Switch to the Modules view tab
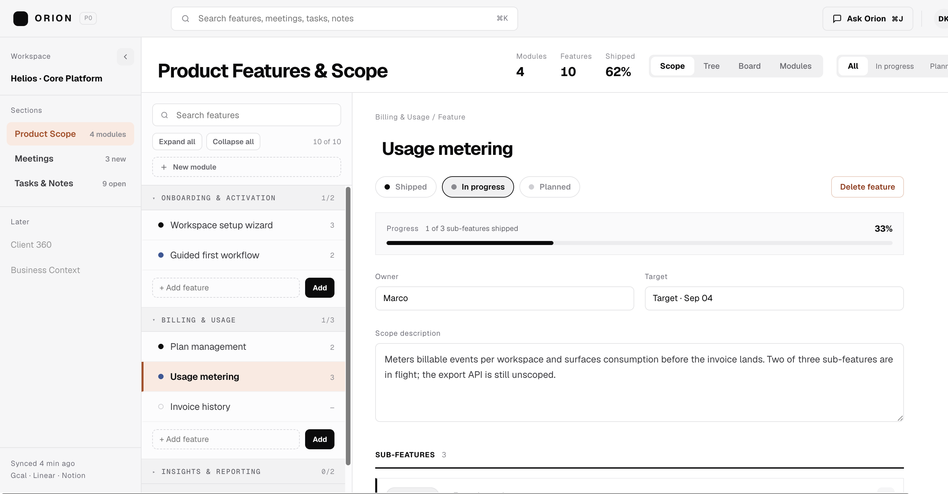This screenshot has height=494, width=948. point(795,66)
